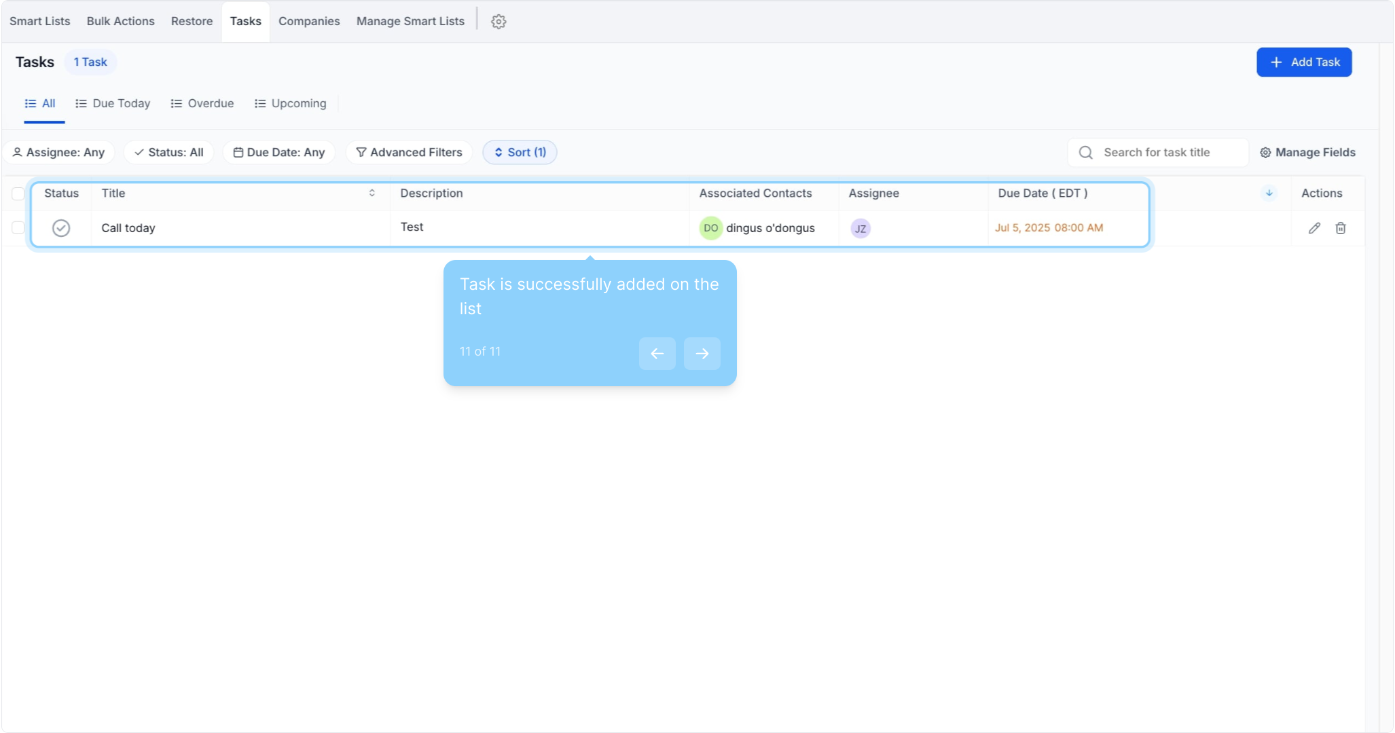This screenshot has height=733, width=1395.
Task: Click the Add Task button
Action: (x=1303, y=62)
